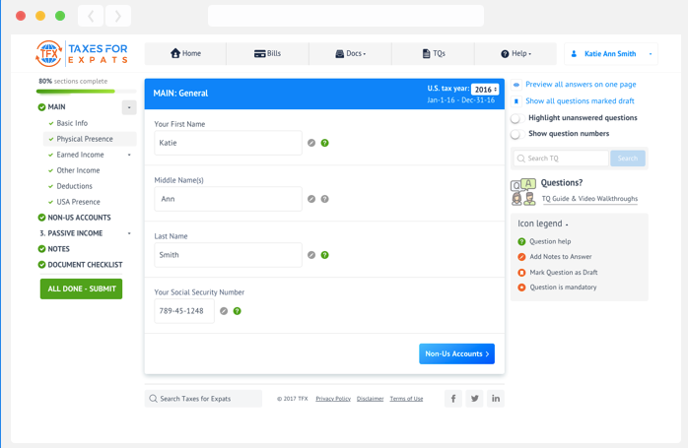Click the MAIN section heading
This screenshot has width=688, height=448.
pyautogui.click(x=52, y=107)
